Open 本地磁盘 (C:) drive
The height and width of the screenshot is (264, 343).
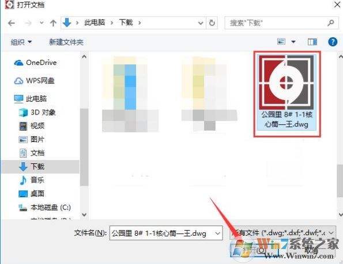tap(51, 207)
